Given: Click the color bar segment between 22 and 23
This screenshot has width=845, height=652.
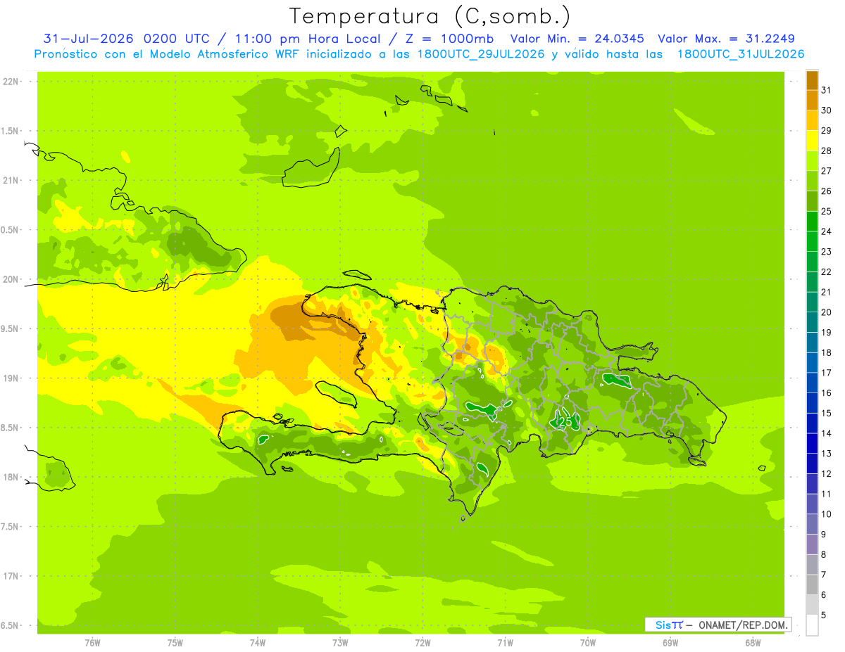Looking at the screenshot, I should click(x=812, y=262).
